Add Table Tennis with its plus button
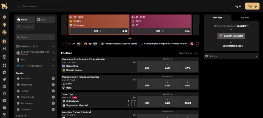Image resolution: width=263 pixels, height=118 pixels. pyautogui.click(x=53, y=97)
